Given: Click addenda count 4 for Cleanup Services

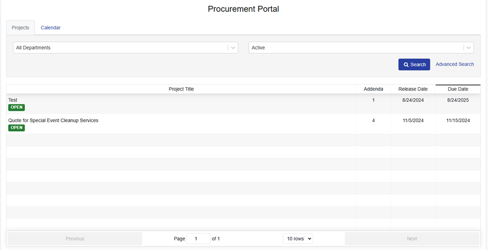Looking at the screenshot, I should pos(373,120).
